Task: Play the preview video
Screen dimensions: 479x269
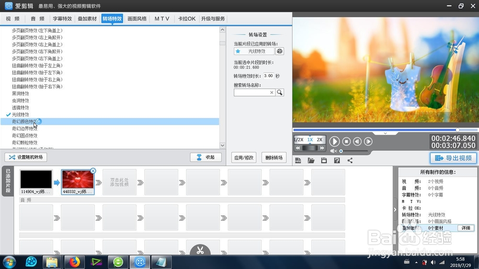Action: (334, 141)
